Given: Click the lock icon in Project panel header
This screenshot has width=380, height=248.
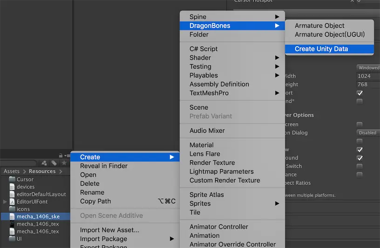Looking at the screenshot, I should (x=61, y=156).
